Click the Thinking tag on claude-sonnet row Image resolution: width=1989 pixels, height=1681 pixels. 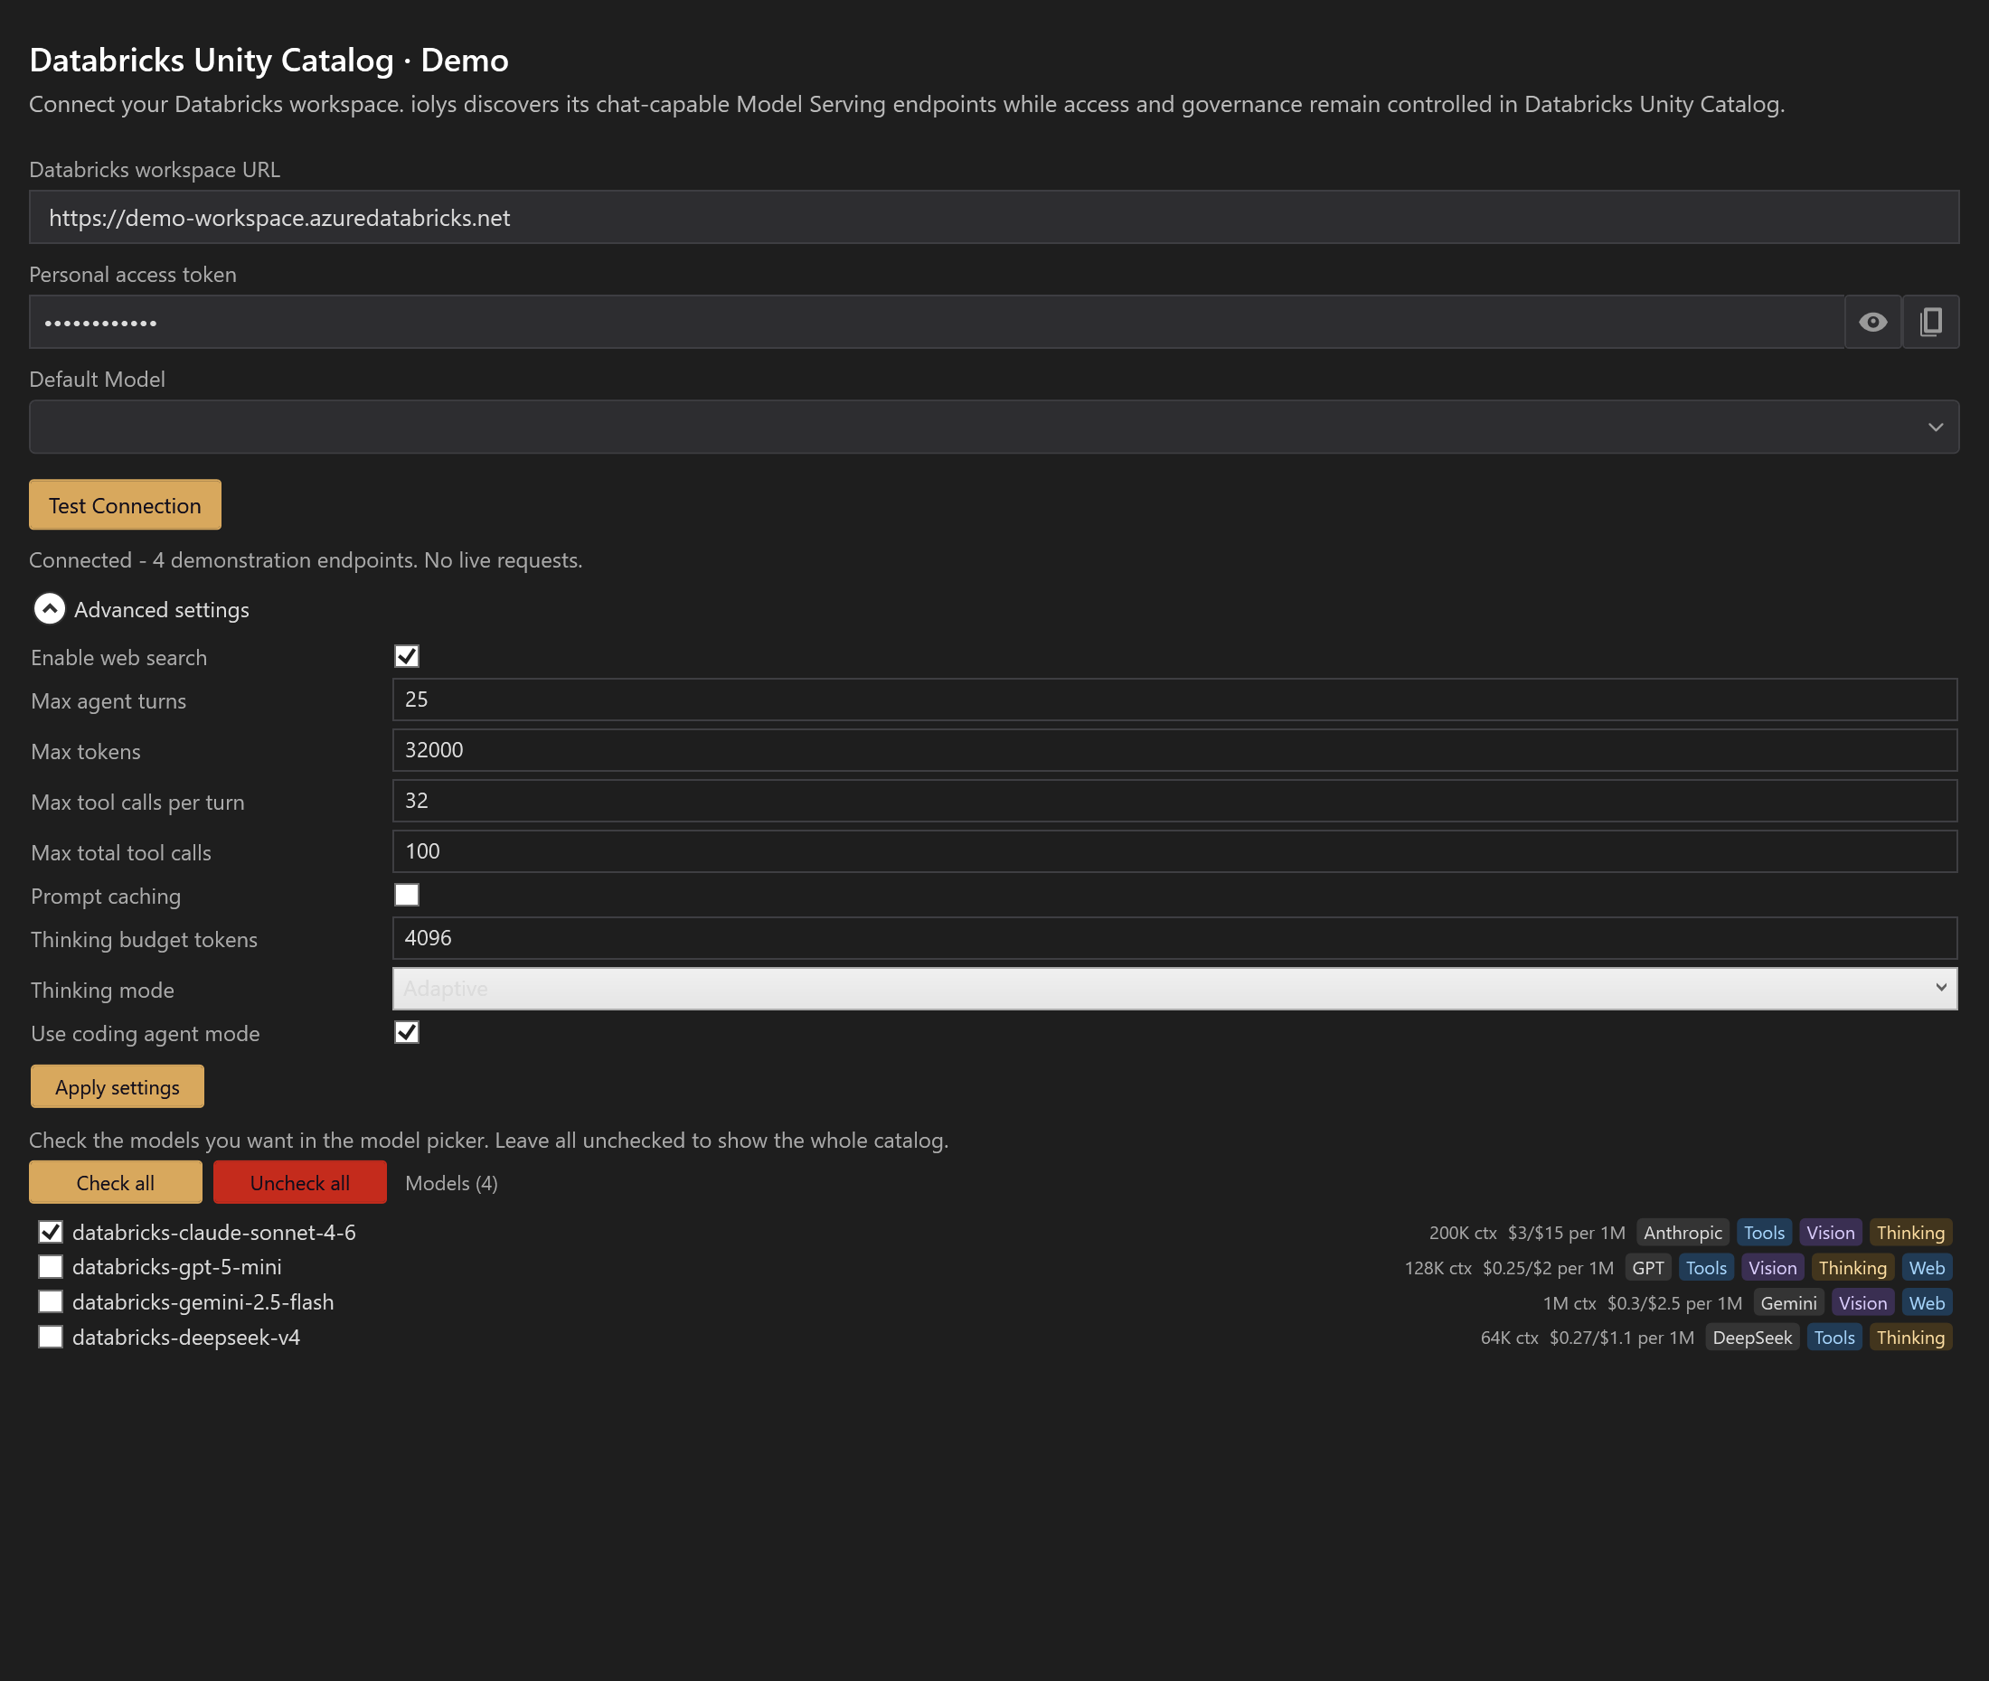[x=1910, y=1232]
